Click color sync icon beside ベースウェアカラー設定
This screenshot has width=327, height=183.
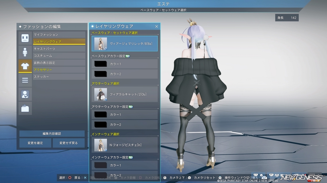[128, 56]
